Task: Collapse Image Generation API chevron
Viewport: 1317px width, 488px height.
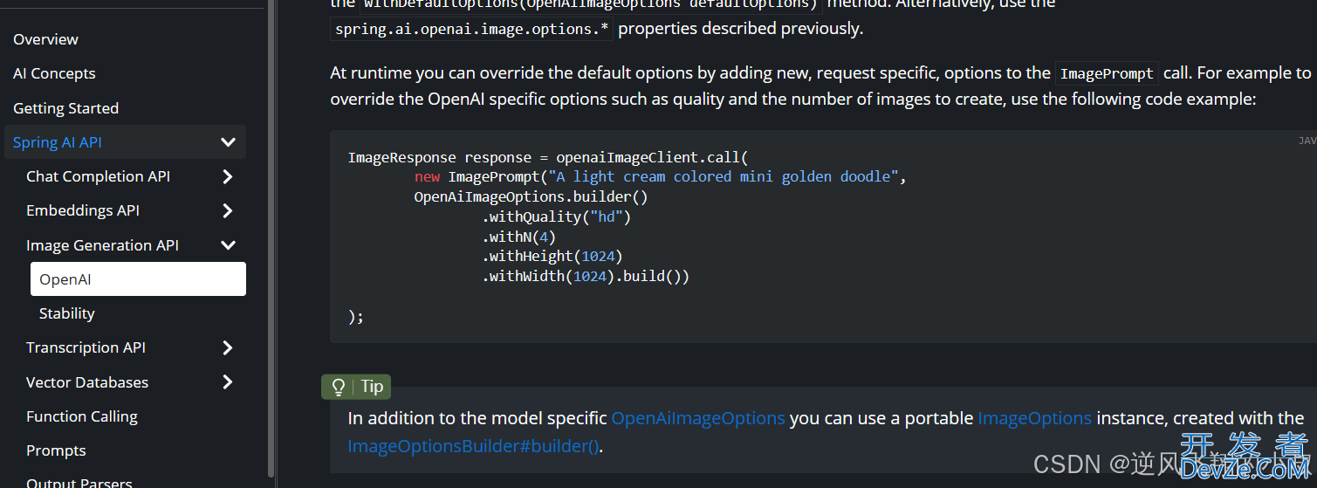Action: click(x=228, y=245)
